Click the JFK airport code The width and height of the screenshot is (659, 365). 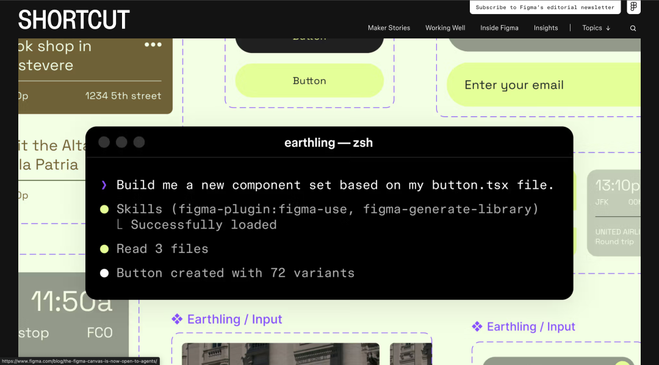click(x=602, y=202)
